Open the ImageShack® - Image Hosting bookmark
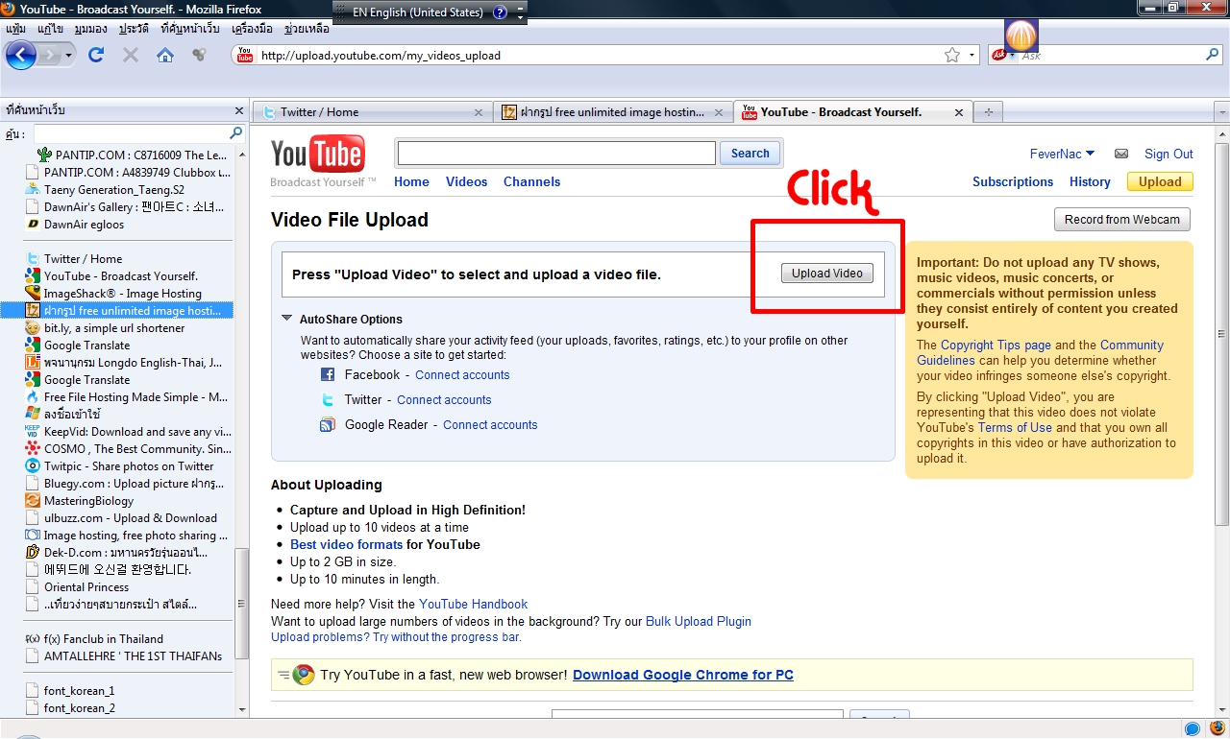The width and height of the screenshot is (1230, 739). [x=123, y=294]
